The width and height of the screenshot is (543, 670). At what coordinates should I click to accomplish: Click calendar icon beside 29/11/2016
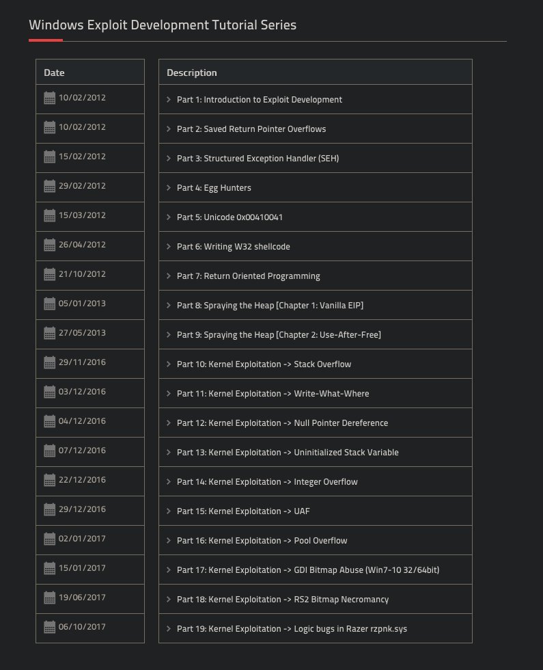coord(49,363)
